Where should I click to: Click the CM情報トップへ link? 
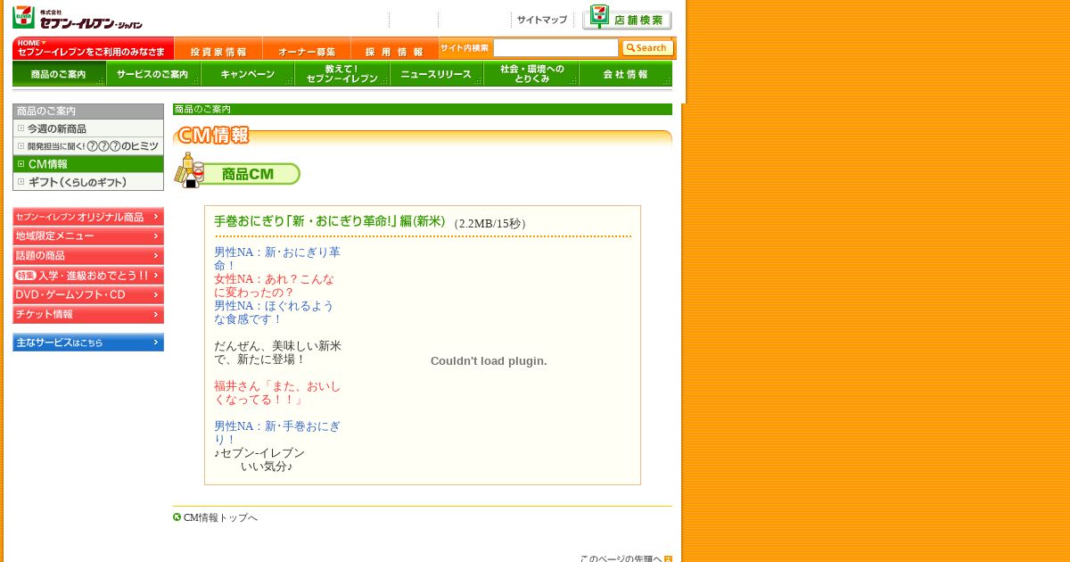[x=220, y=517]
